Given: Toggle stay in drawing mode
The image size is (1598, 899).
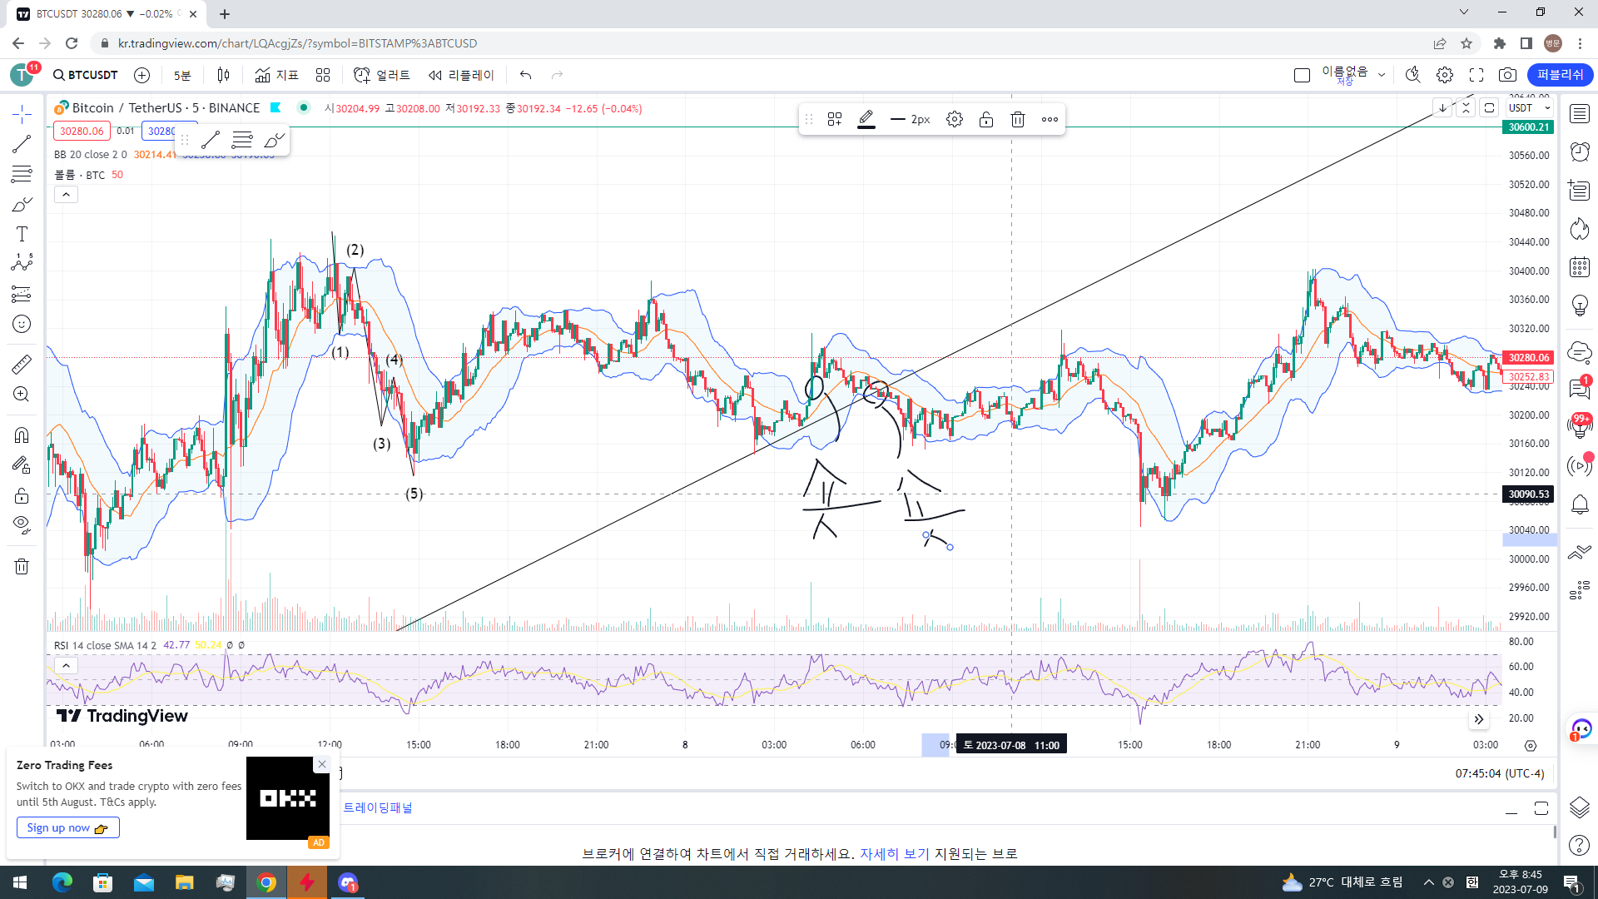Looking at the screenshot, I should [x=22, y=465].
